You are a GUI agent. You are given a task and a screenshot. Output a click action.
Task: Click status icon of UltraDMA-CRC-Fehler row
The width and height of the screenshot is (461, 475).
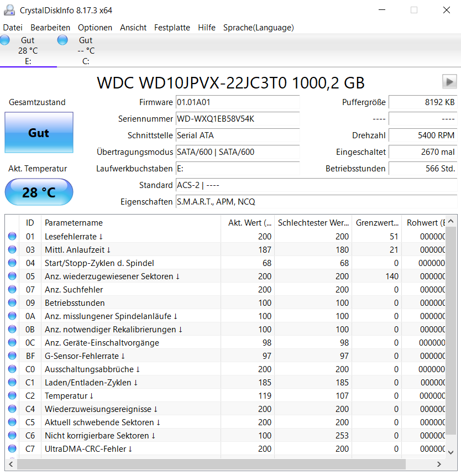[x=12, y=448]
